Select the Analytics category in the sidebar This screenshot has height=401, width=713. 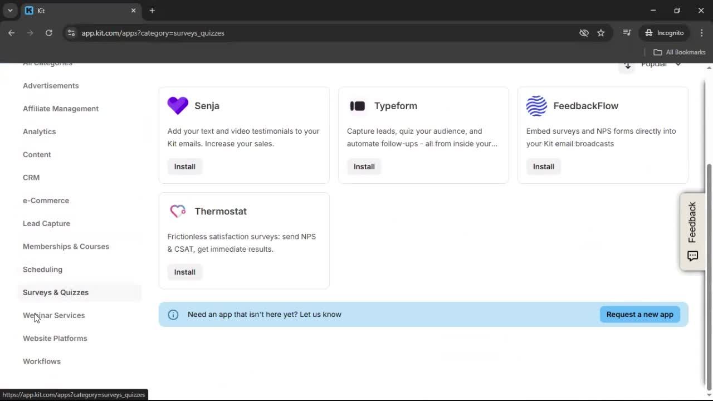point(39,131)
